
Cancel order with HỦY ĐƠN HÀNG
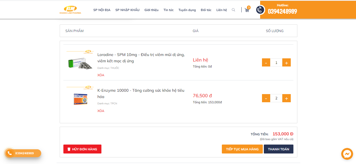pos(82,149)
